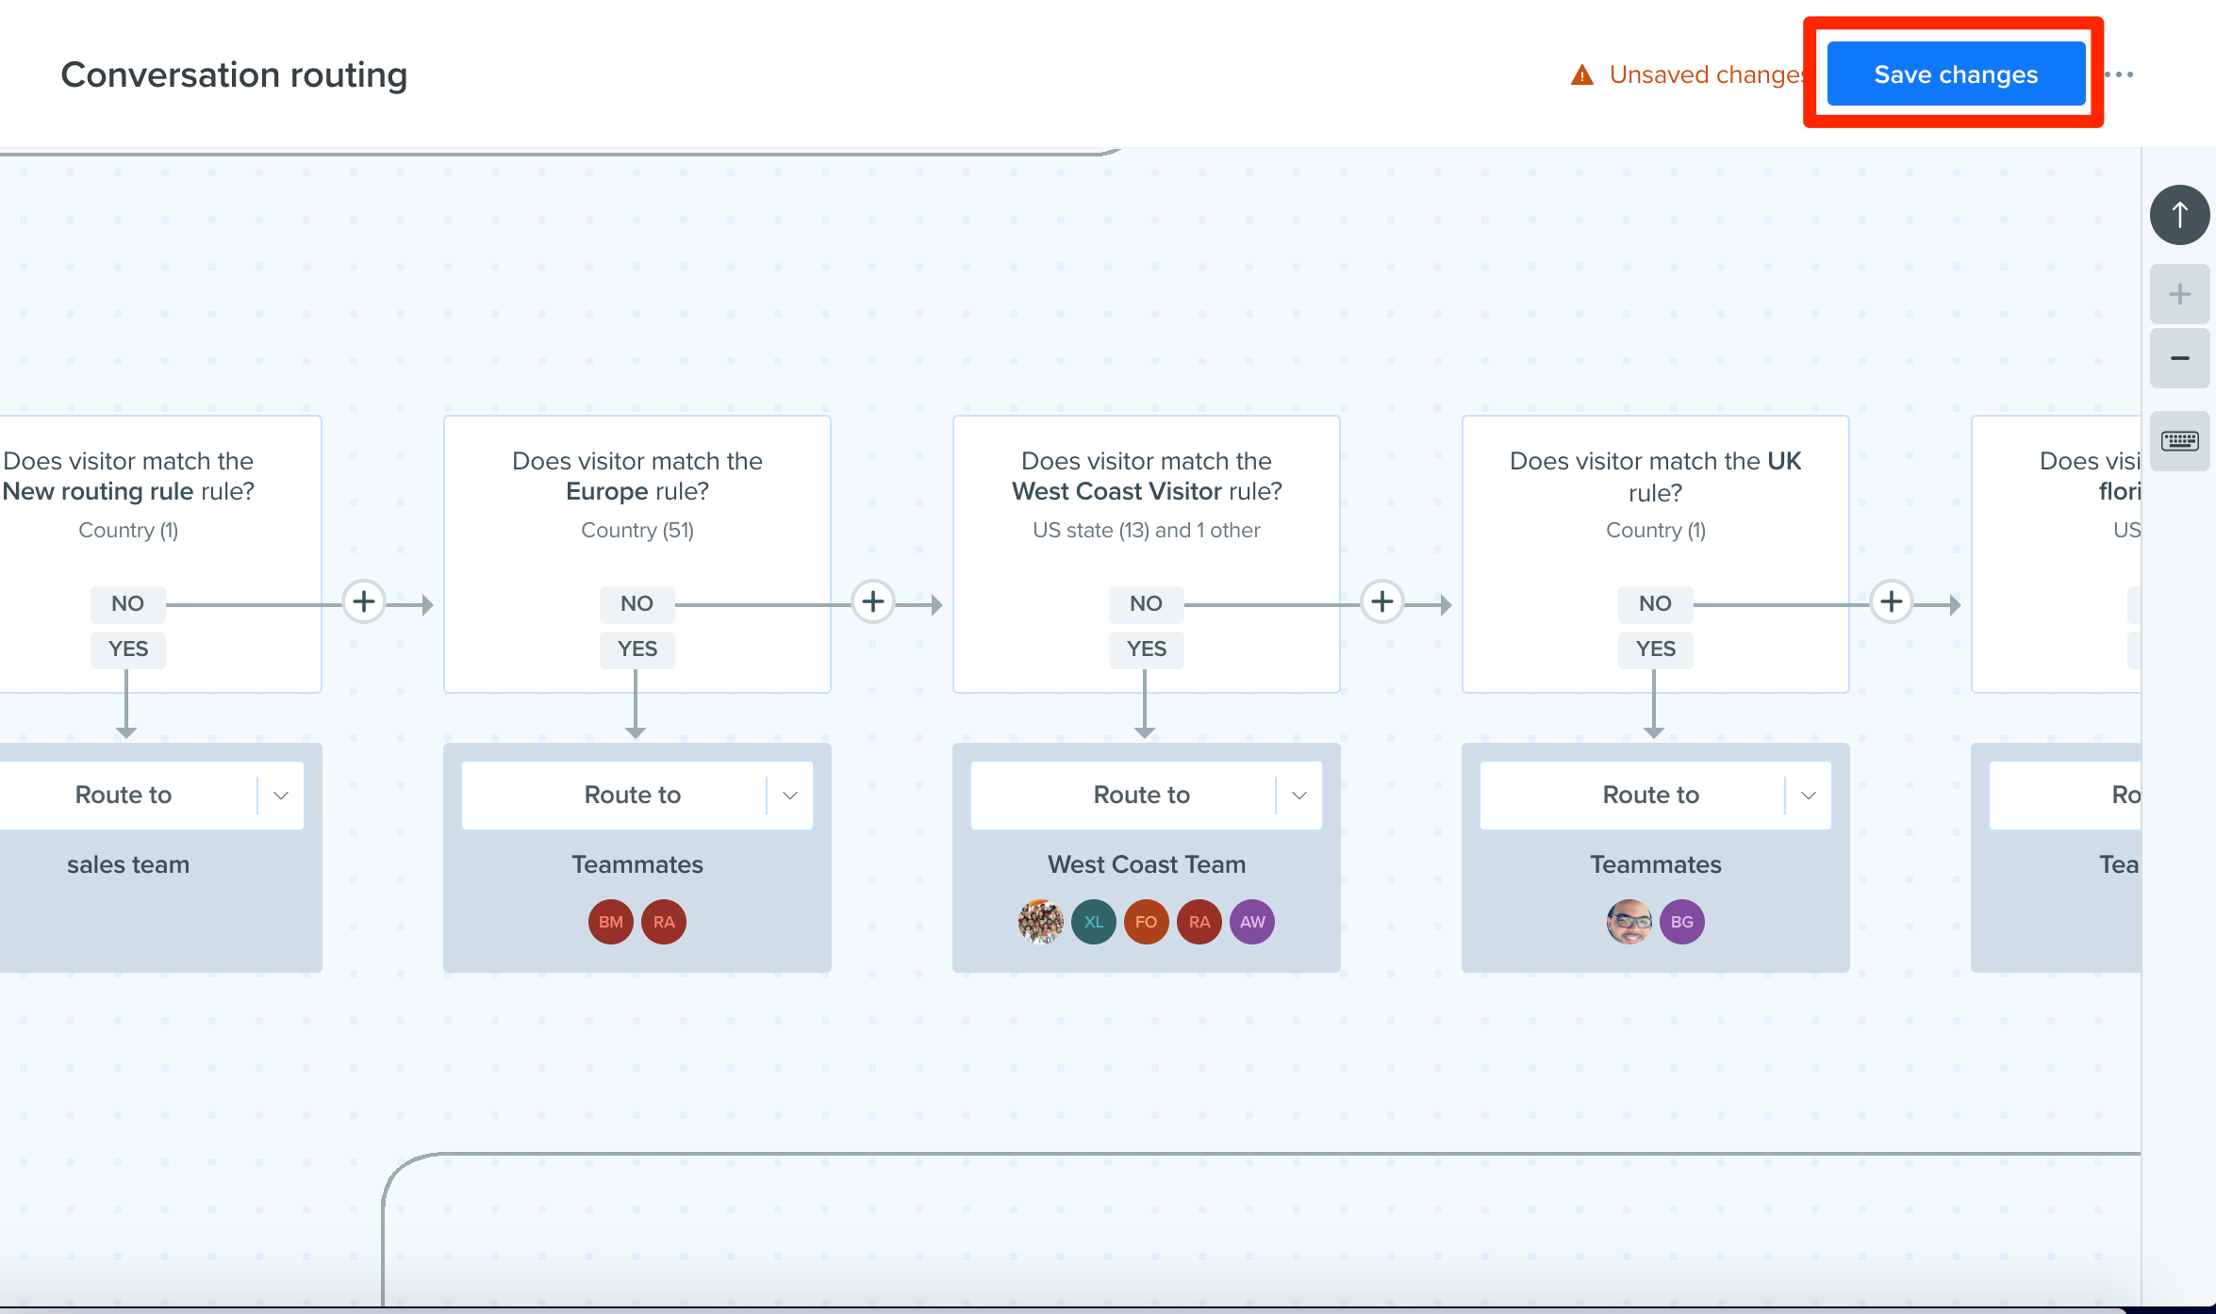Click the scroll-to-top arrow button
Screen dimensions: 2216x1314
pos(2179,215)
